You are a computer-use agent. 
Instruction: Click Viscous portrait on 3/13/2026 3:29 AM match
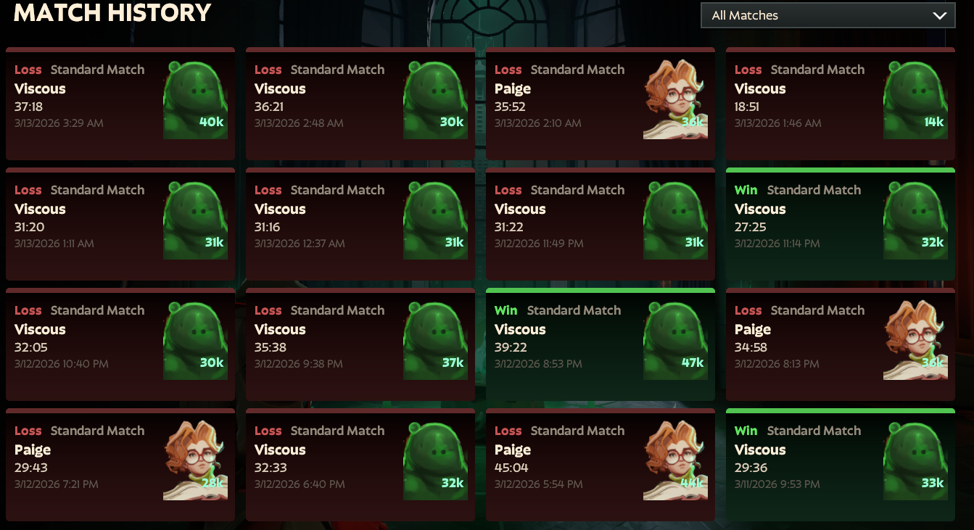coord(196,100)
